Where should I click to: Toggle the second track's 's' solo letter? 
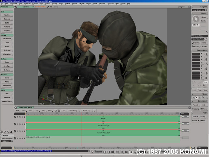22,124
